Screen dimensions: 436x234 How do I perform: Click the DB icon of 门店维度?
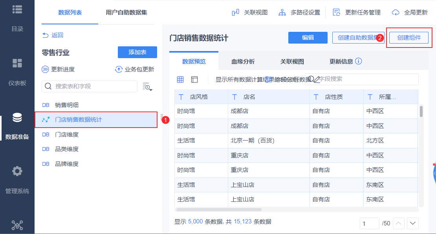[46, 135]
